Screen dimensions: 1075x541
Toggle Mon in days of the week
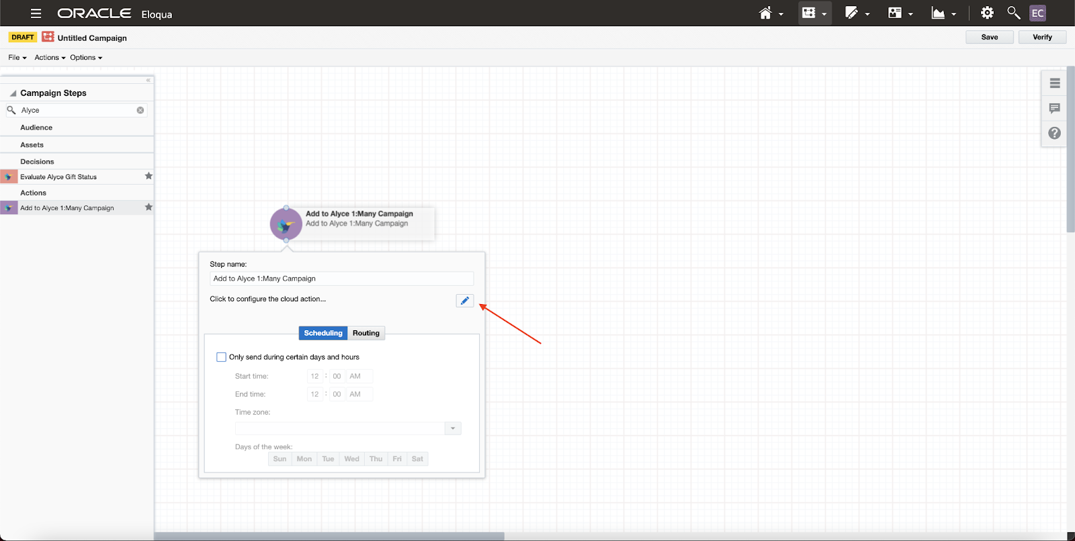304,459
